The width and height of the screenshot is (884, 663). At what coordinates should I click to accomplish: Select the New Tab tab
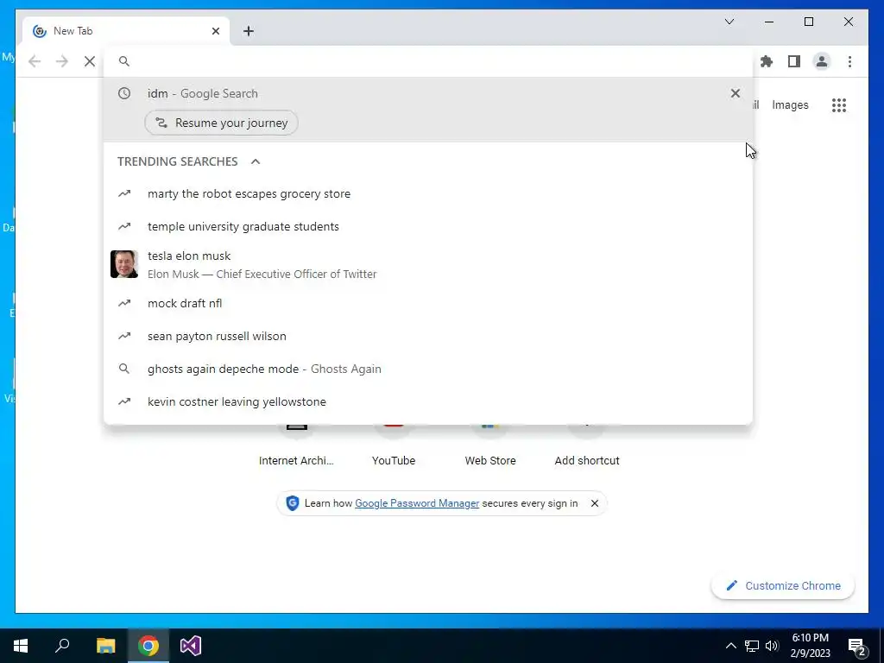point(126,31)
